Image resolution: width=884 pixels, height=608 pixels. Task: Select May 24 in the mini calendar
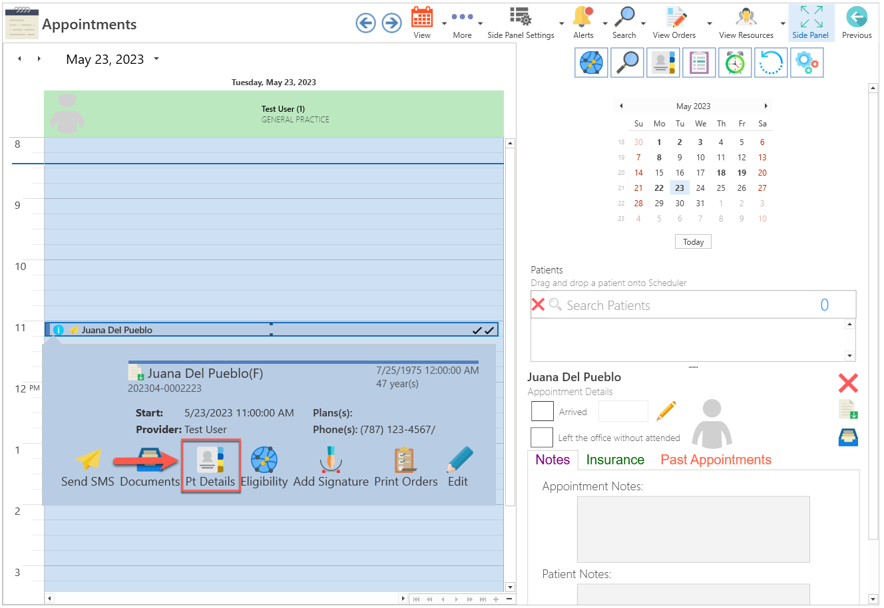click(x=700, y=188)
